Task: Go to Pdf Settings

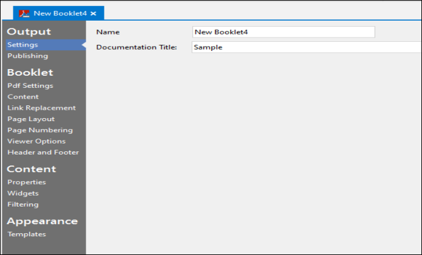Action: 30,85
